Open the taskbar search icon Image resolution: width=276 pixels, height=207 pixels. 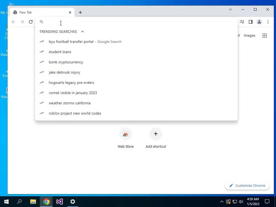click(x=19, y=202)
